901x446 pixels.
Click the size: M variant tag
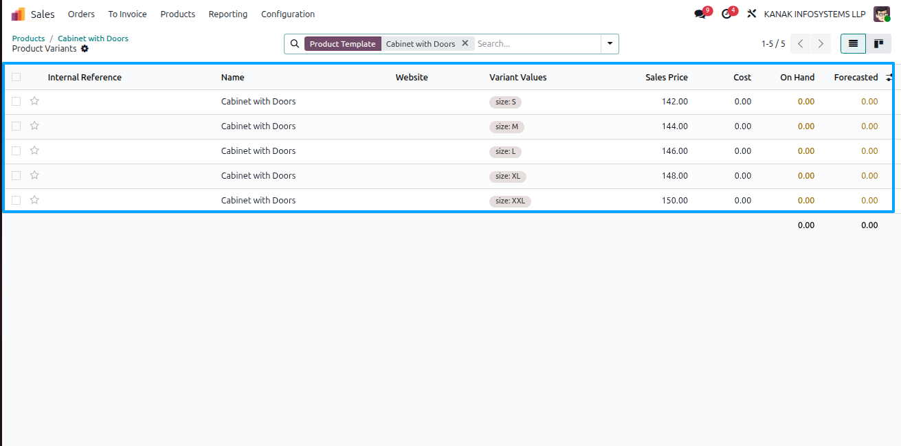[x=507, y=126]
